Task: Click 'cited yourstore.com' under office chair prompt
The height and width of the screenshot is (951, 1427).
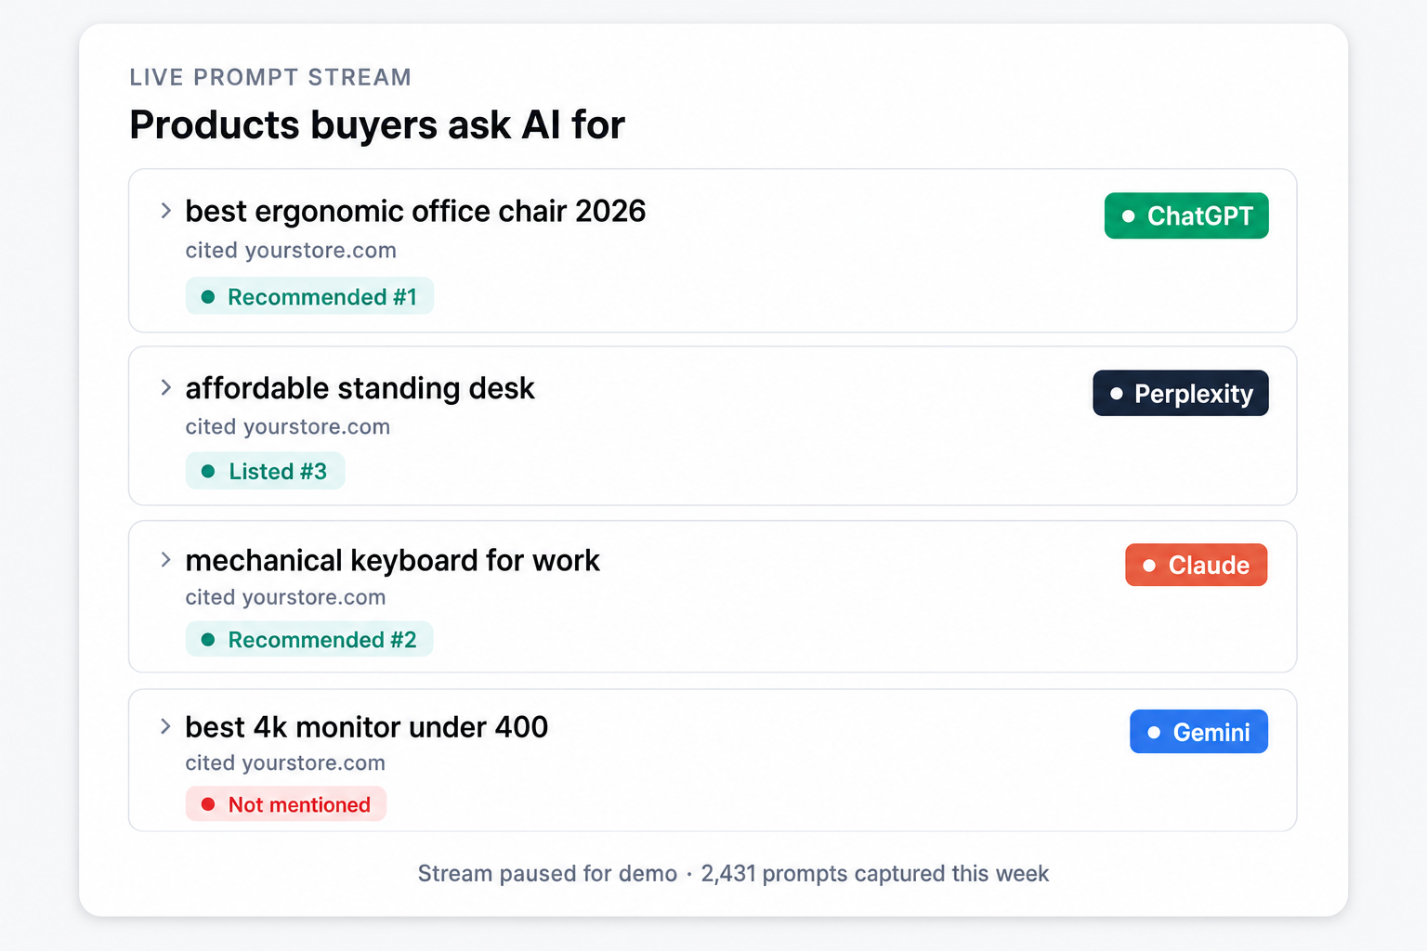Action: 291,251
